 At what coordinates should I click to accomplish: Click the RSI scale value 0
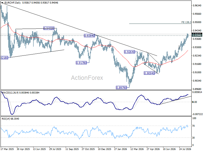click(x=193, y=145)
